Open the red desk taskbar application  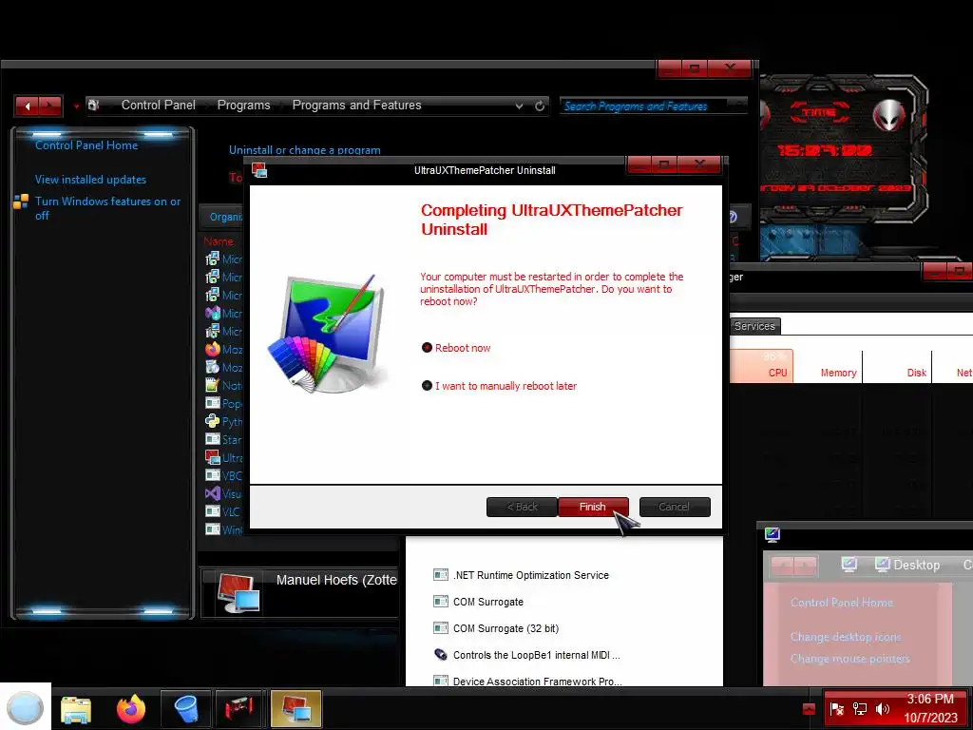238,708
